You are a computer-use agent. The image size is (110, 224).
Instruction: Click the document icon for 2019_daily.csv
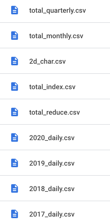coord(15,163)
